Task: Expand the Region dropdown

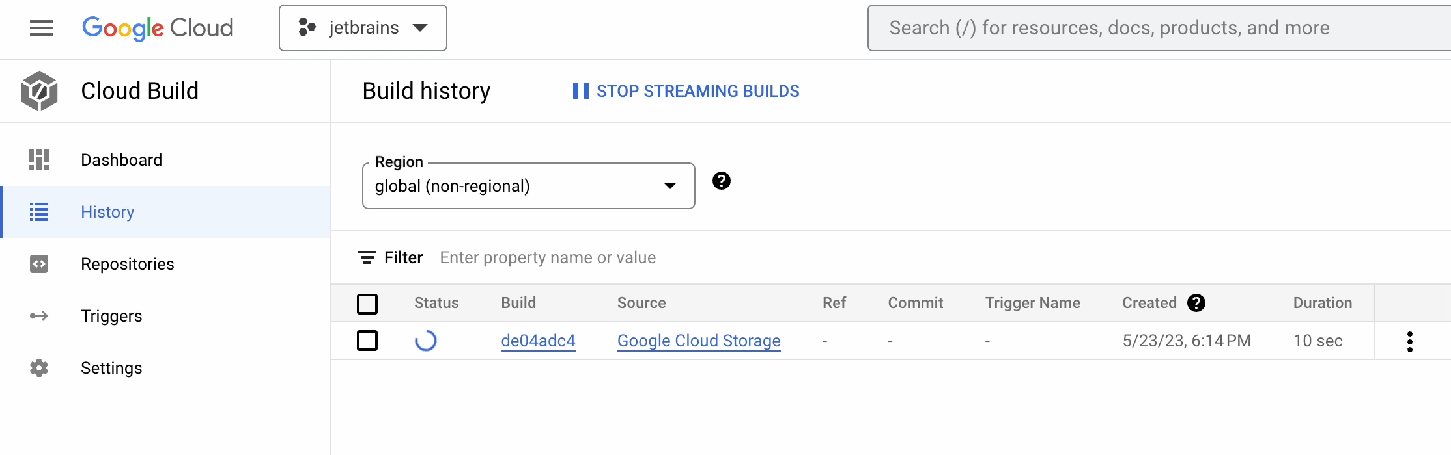Action: pos(528,186)
